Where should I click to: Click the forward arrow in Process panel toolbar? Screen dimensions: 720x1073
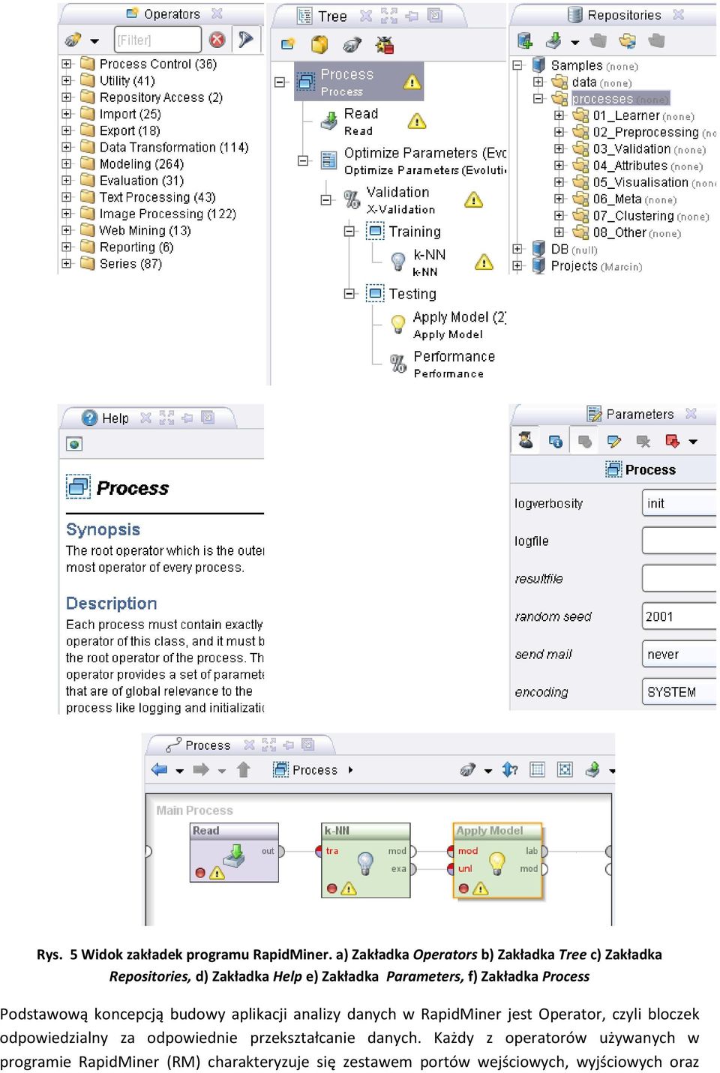(201, 769)
